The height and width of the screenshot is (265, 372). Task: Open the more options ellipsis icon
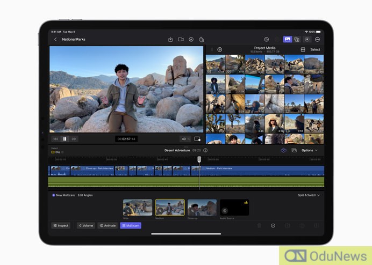[317, 40]
